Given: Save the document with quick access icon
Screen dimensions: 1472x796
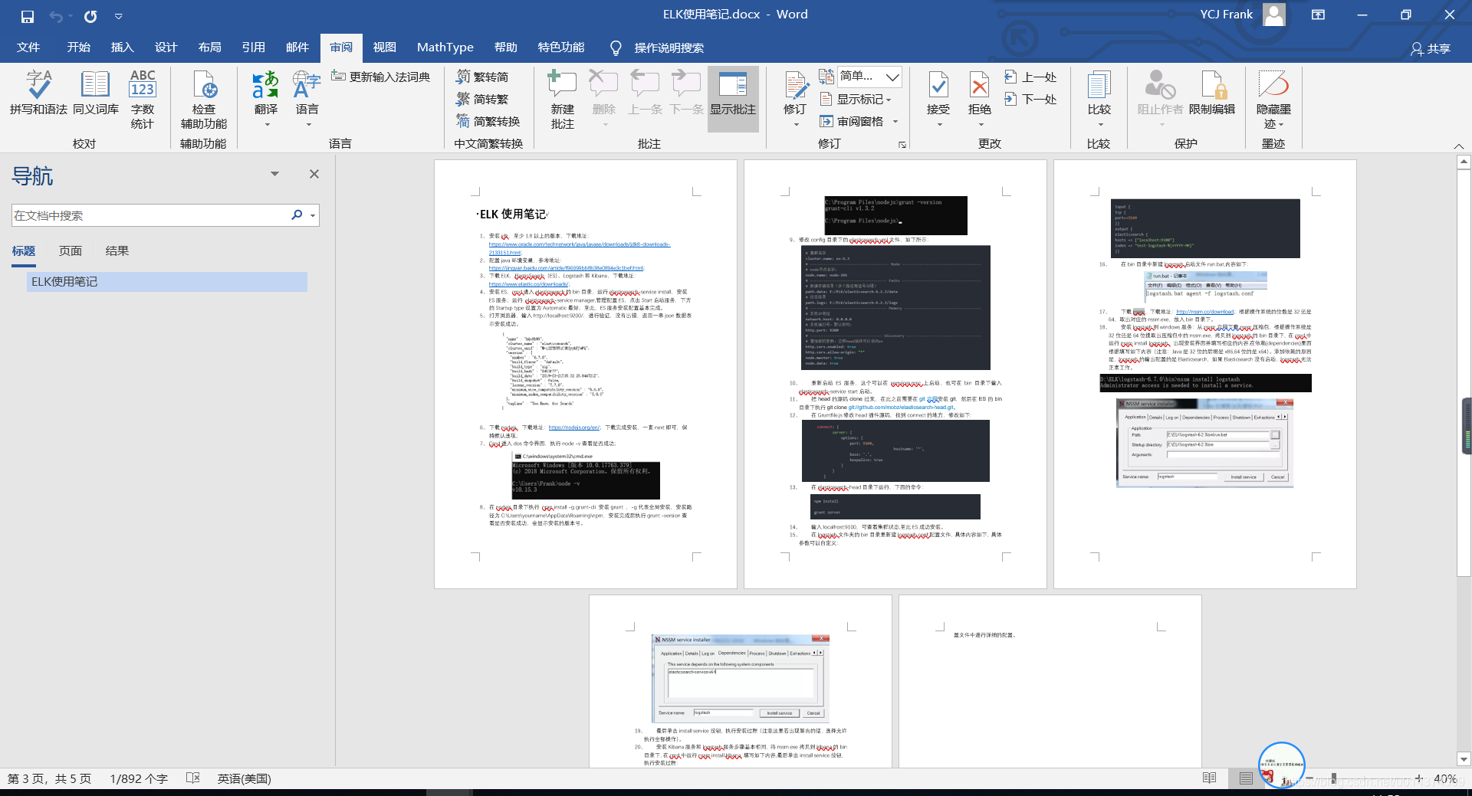Looking at the screenshot, I should coord(28,15).
